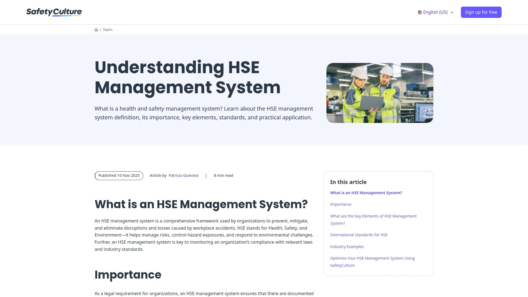The image size is (528, 297).
Task: Select the Topics breadcrumb link
Action: [108, 29]
